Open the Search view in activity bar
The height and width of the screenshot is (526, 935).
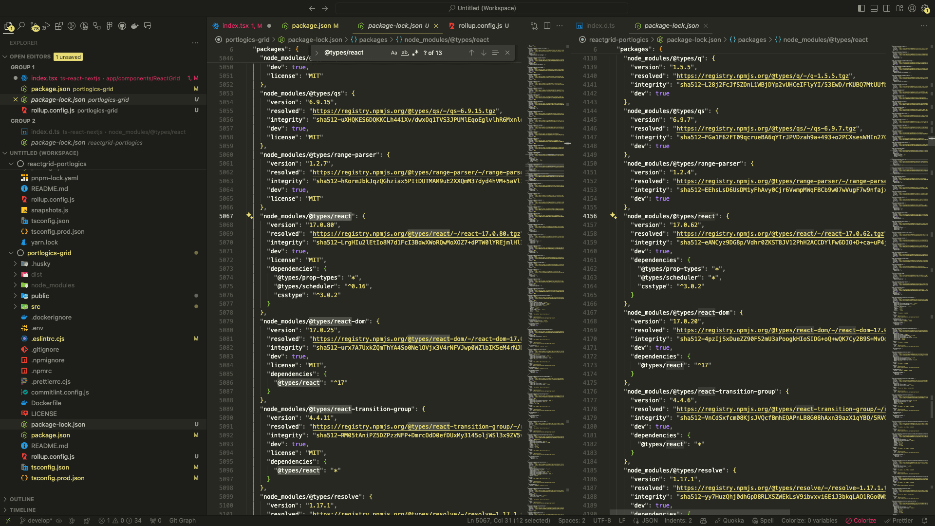click(21, 26)
